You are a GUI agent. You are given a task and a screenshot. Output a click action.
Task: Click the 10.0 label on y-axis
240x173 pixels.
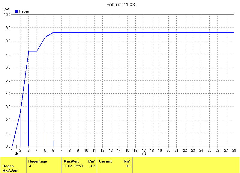[7, 15]
